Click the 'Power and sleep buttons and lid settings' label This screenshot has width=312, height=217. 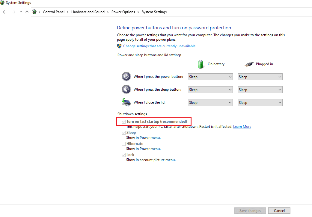[x=150, y=55]
